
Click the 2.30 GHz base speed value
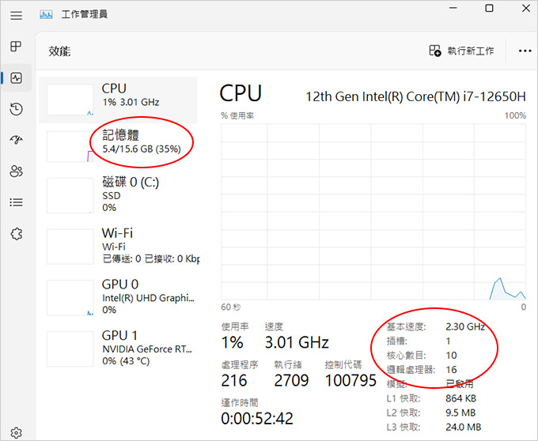pyautogui.click(x=465, y=326)
